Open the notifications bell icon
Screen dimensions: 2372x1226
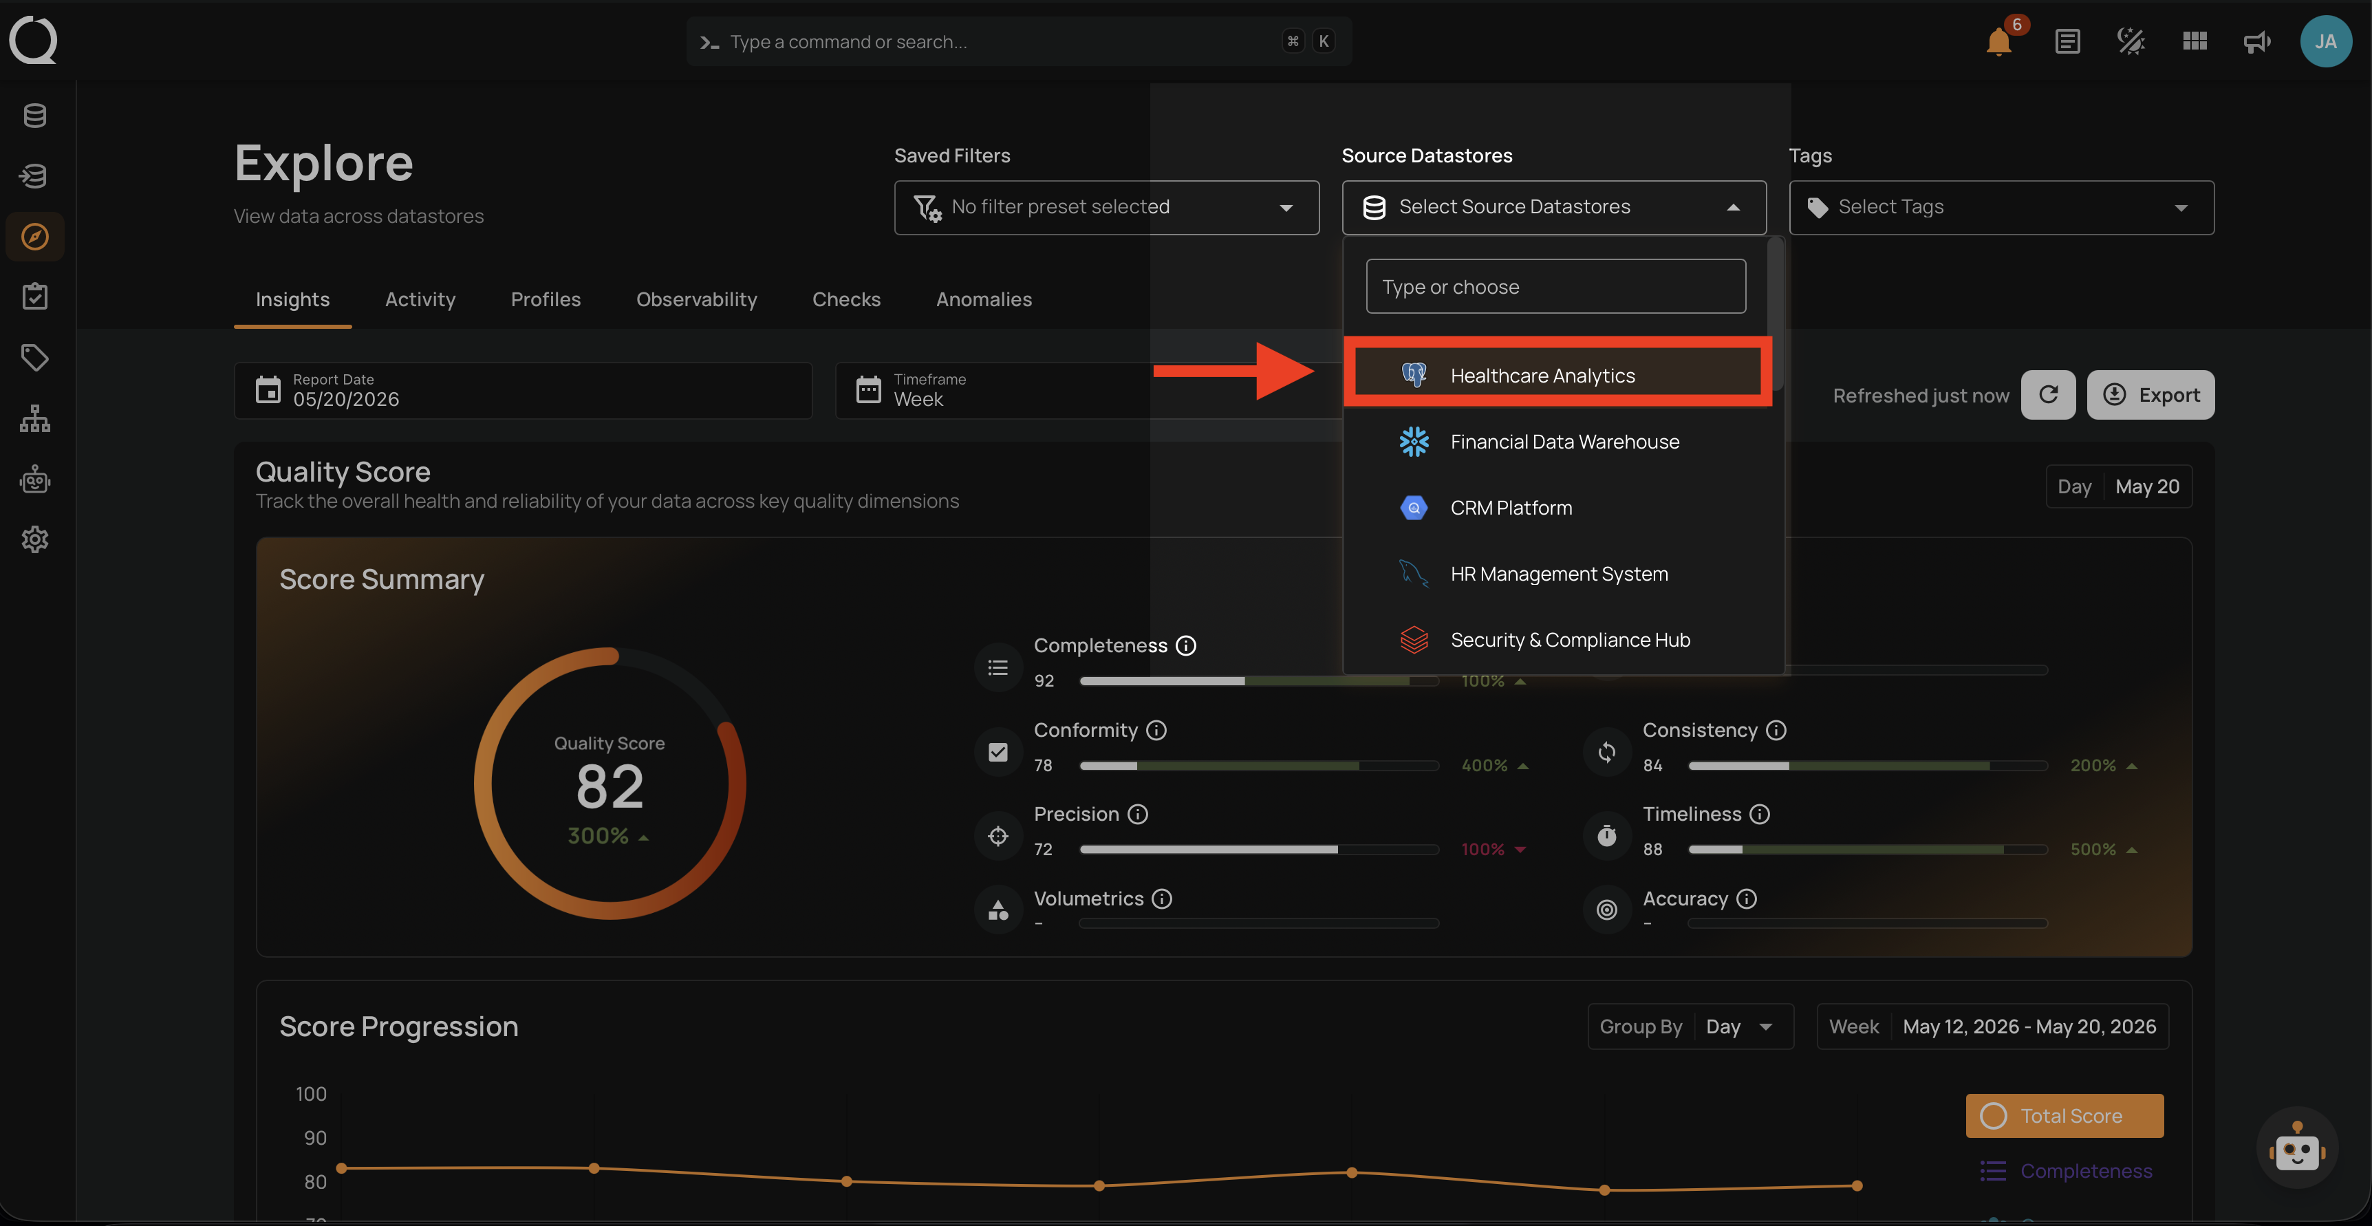[1998, 41]
